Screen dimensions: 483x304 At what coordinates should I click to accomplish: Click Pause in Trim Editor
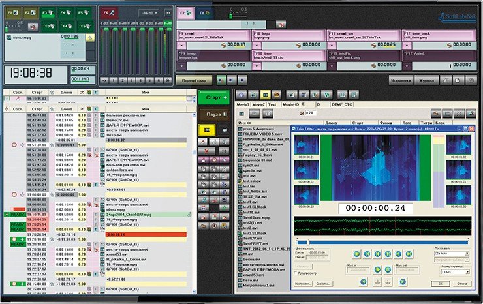click(x=388, y=270)
